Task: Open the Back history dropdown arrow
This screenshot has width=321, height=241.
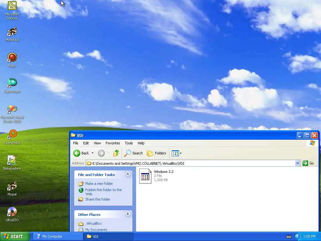Action: pyautogui.click(x=92, y=153)
